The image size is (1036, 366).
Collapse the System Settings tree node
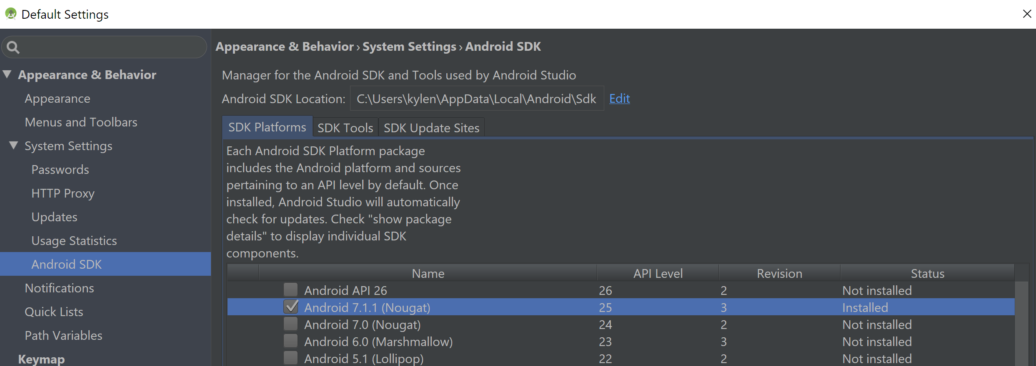[x=14, y=146]
